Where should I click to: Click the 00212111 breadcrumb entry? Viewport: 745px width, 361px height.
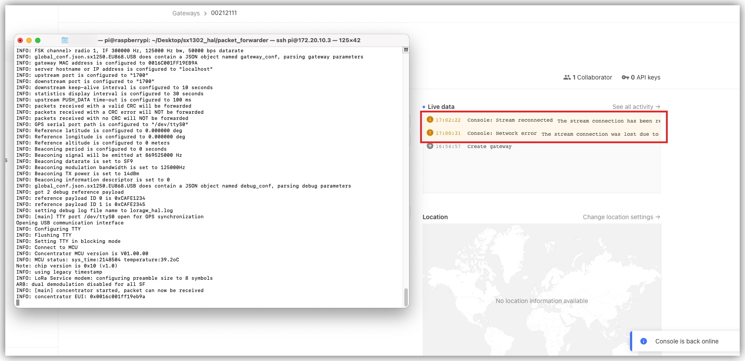pyautogui.click(x=224, y=13)
